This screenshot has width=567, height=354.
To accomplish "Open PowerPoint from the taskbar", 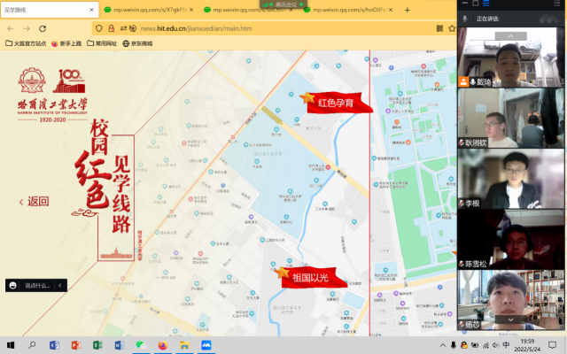I will click(75, 344).
